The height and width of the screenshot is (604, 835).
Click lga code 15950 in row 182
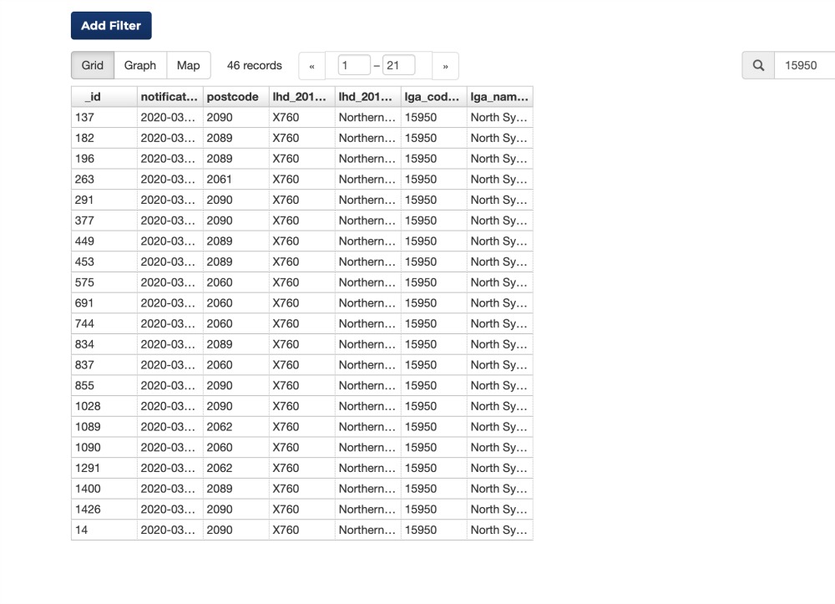pos(433,138)
